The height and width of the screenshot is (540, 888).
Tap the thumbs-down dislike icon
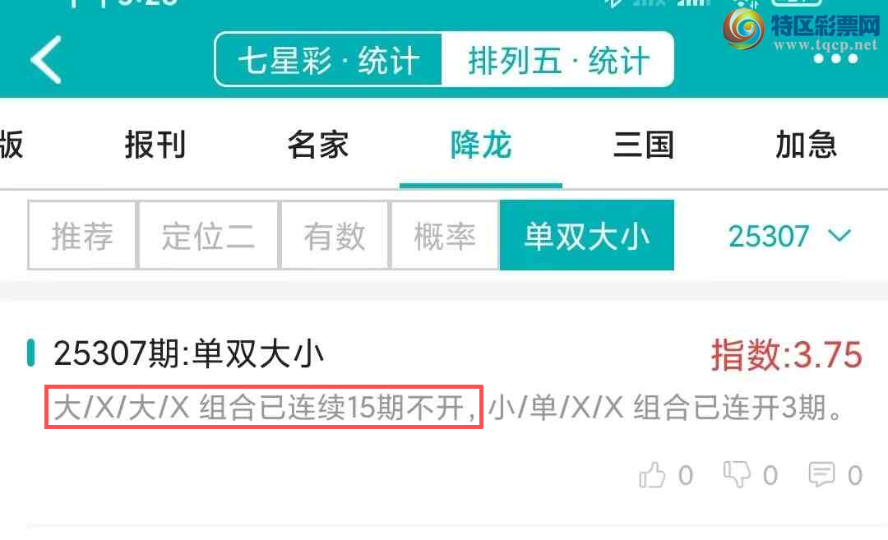pyautogui.click(x=737, y=474)
